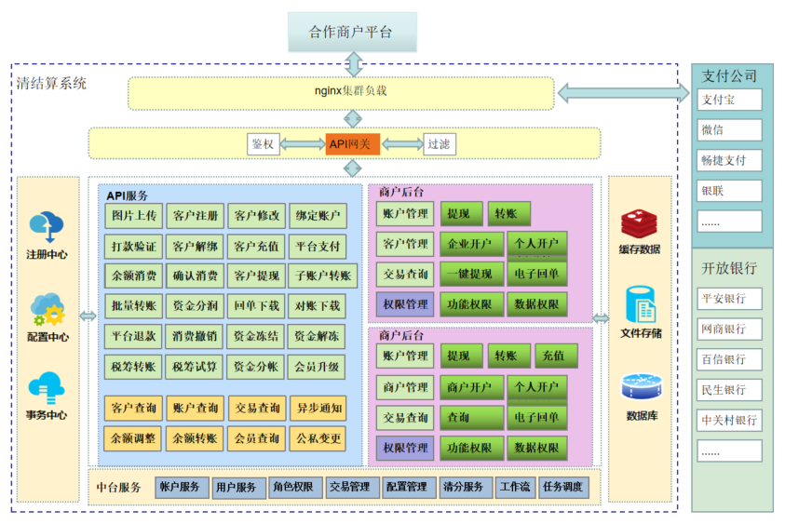Click the transaction center cloud icon
Image resolution: width=785 pixels, height=524 pixels.
(46, 386)
